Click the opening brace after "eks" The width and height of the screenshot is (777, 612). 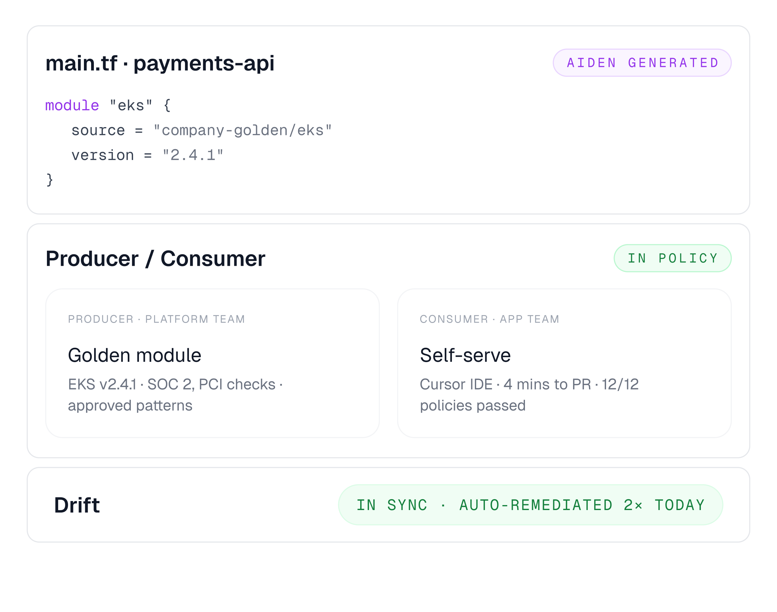[167, 106]
